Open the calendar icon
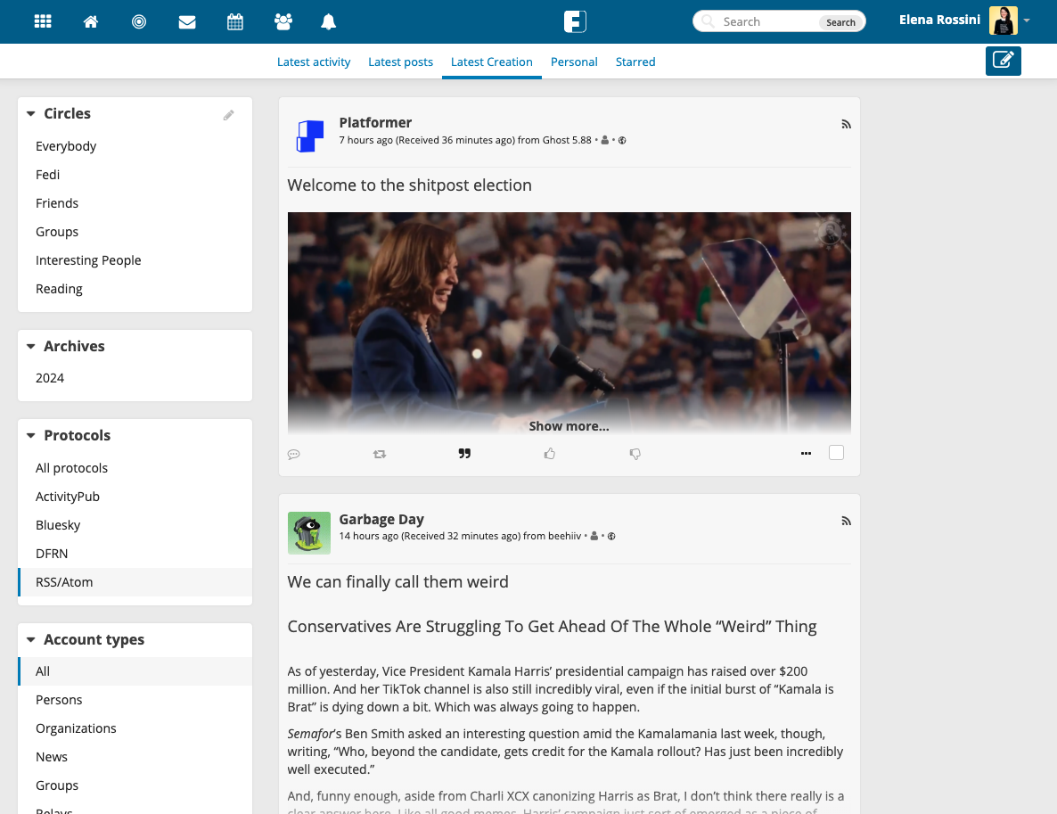 pyautogui.click(x=235, y=21)
